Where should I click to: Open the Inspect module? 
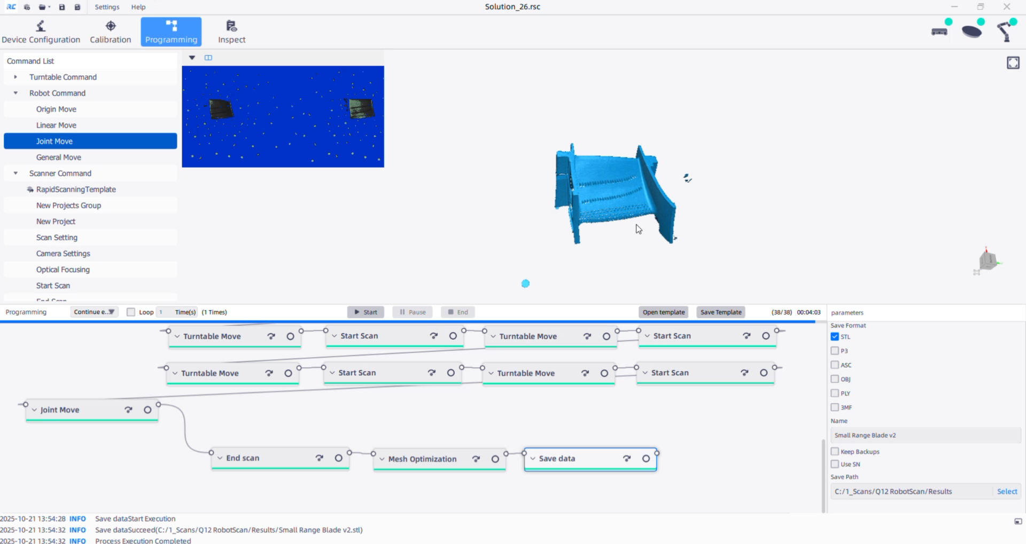tap(231, 32)
